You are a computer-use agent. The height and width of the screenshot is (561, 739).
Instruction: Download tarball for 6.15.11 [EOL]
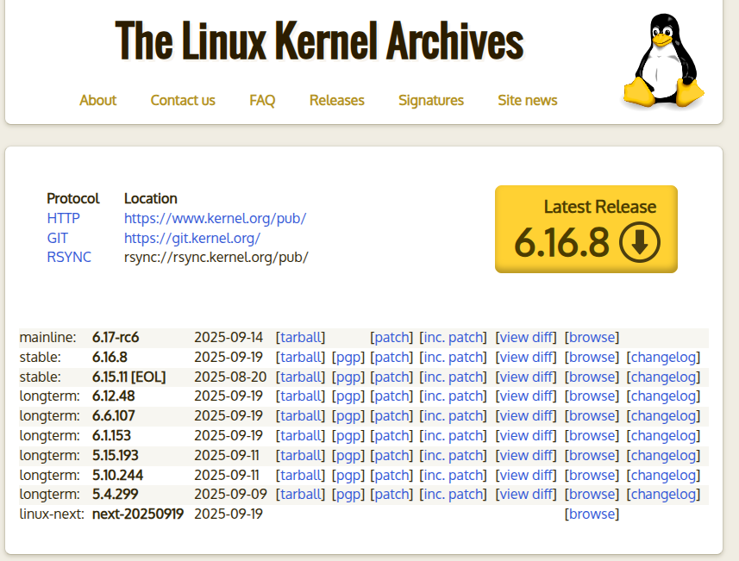click(x=300, y=377)
